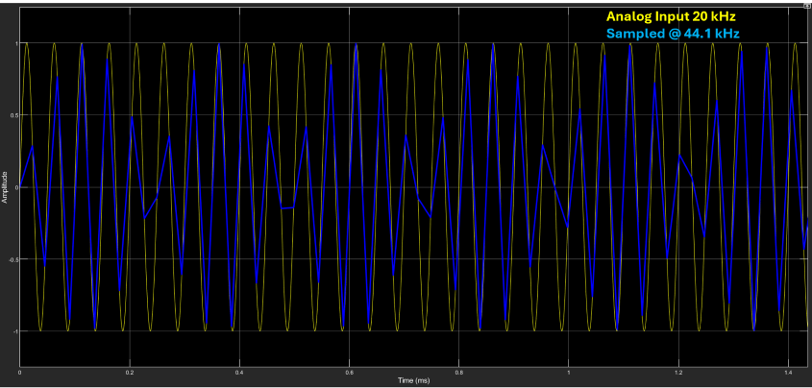Click the 0.2 tick on the time axis

[x=130, y=372]
